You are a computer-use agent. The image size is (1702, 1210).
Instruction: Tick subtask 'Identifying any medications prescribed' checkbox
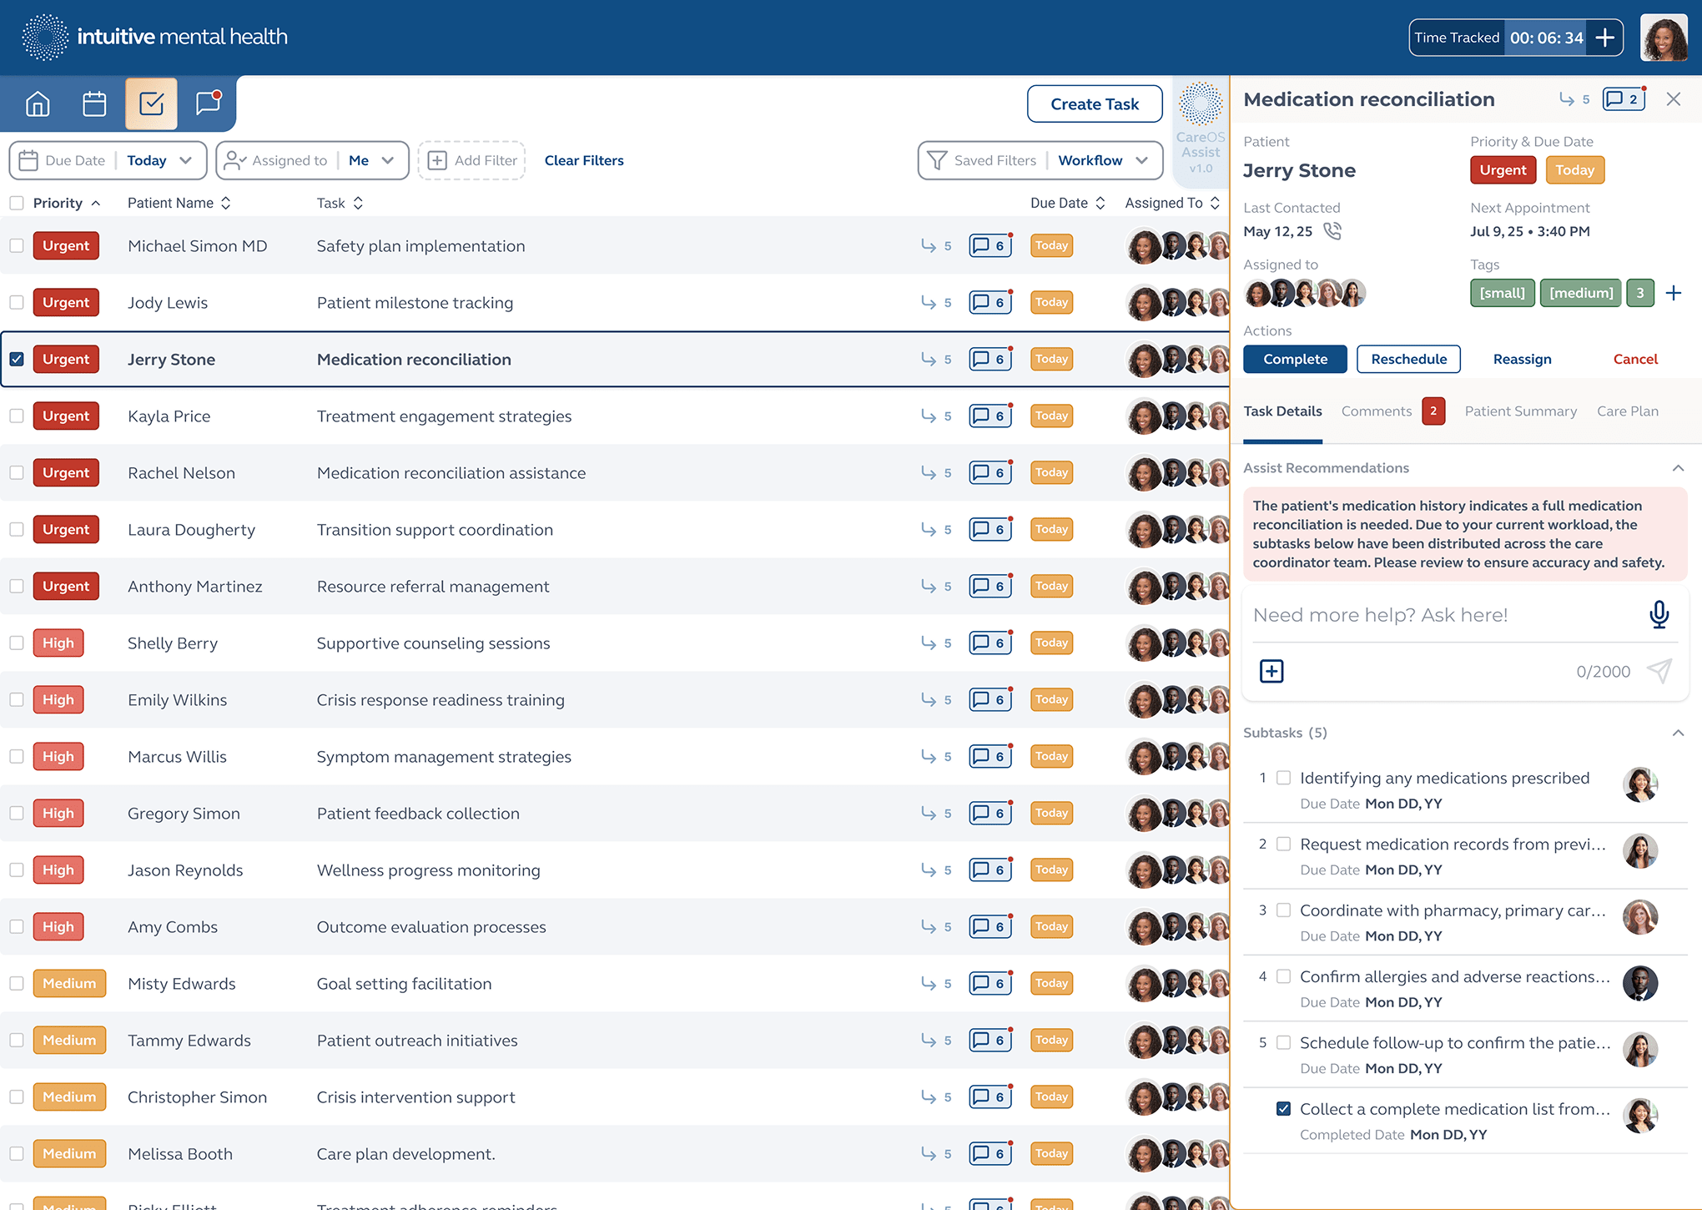point(1284,778)
